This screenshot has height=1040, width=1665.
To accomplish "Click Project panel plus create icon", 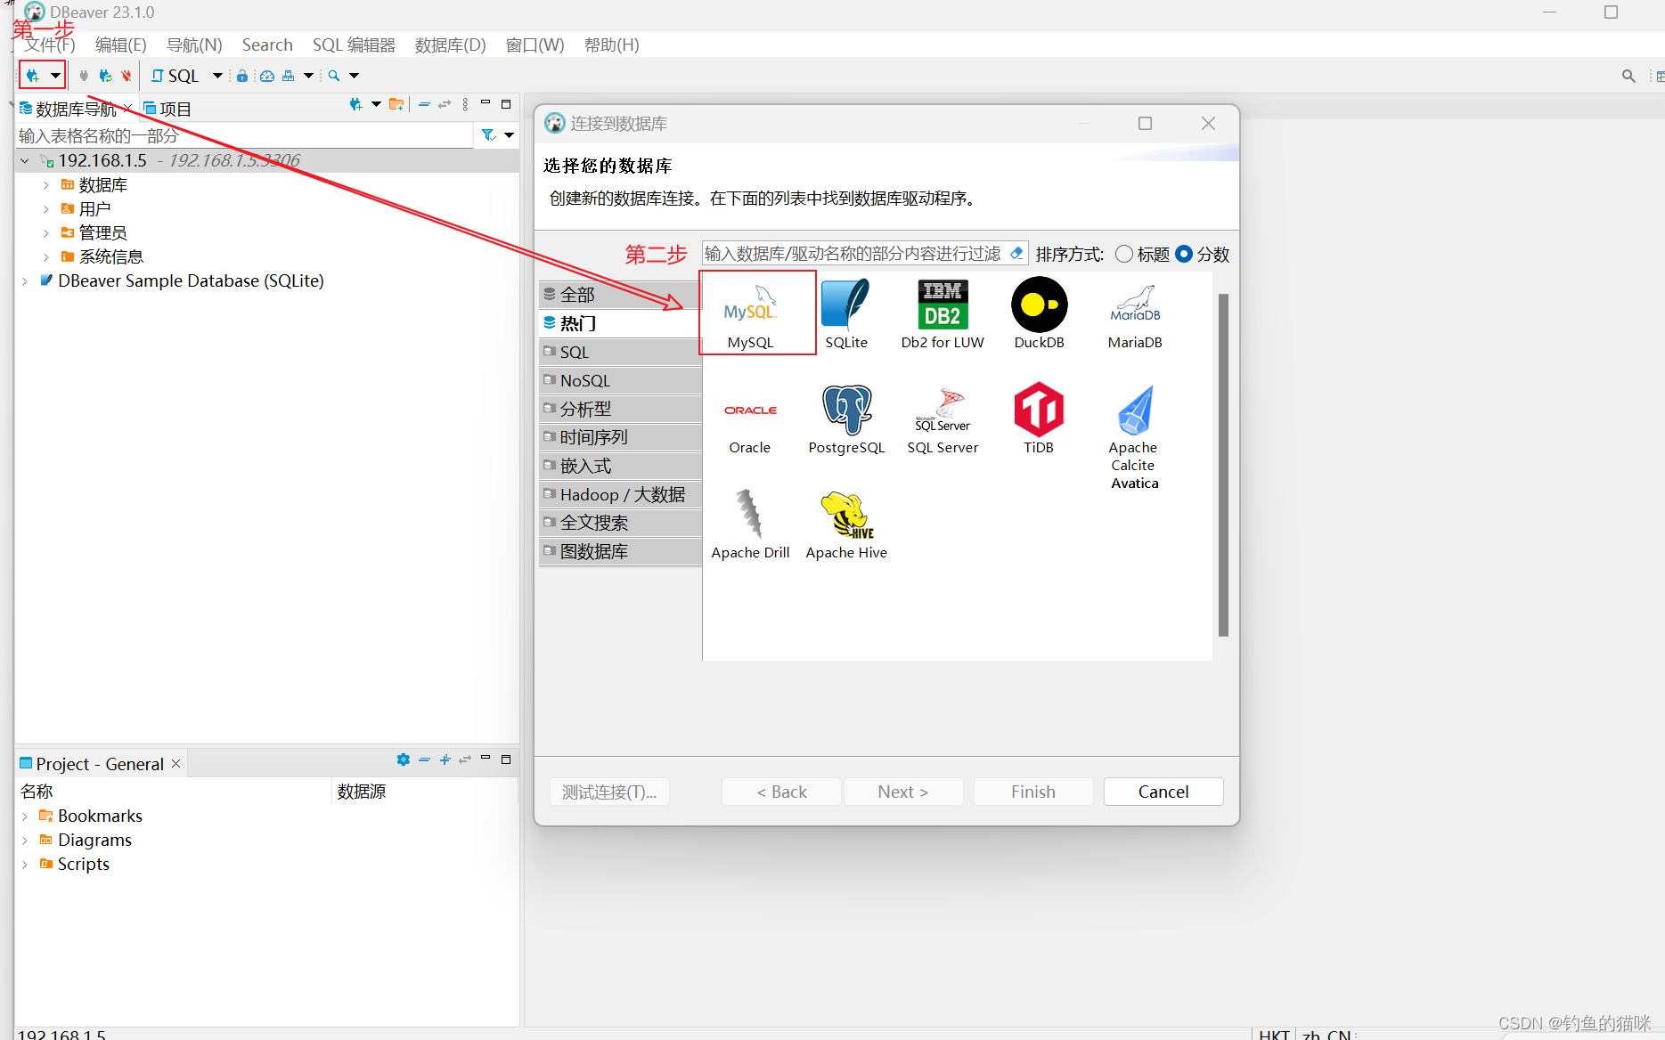I will (x=445, y=760).
